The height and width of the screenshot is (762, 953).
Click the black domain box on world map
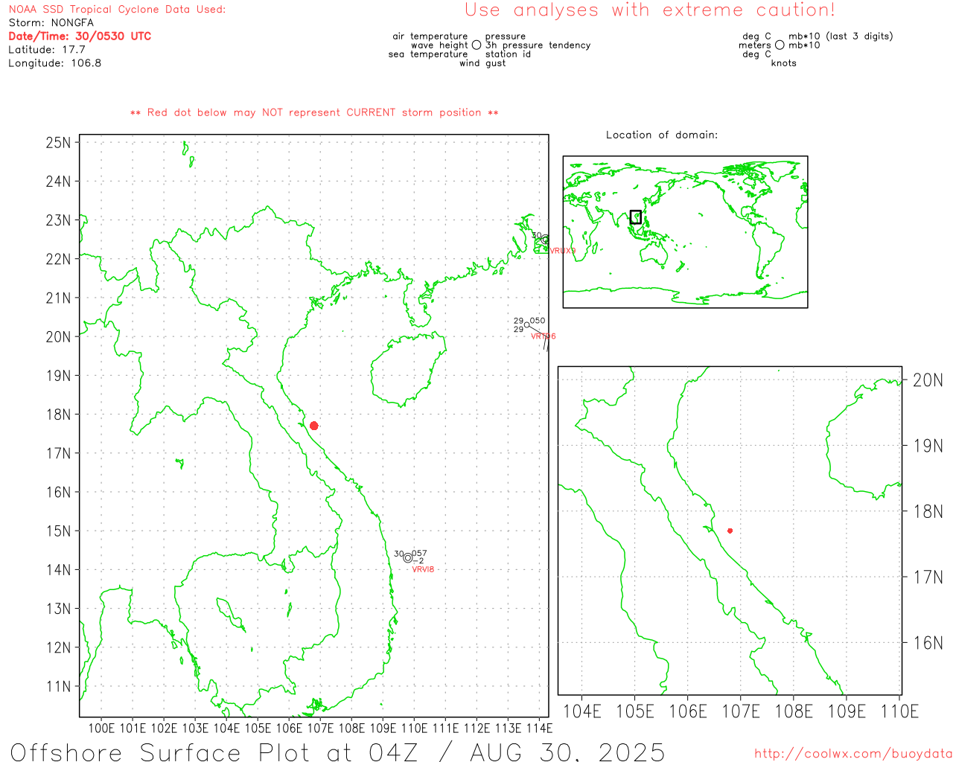636,217
